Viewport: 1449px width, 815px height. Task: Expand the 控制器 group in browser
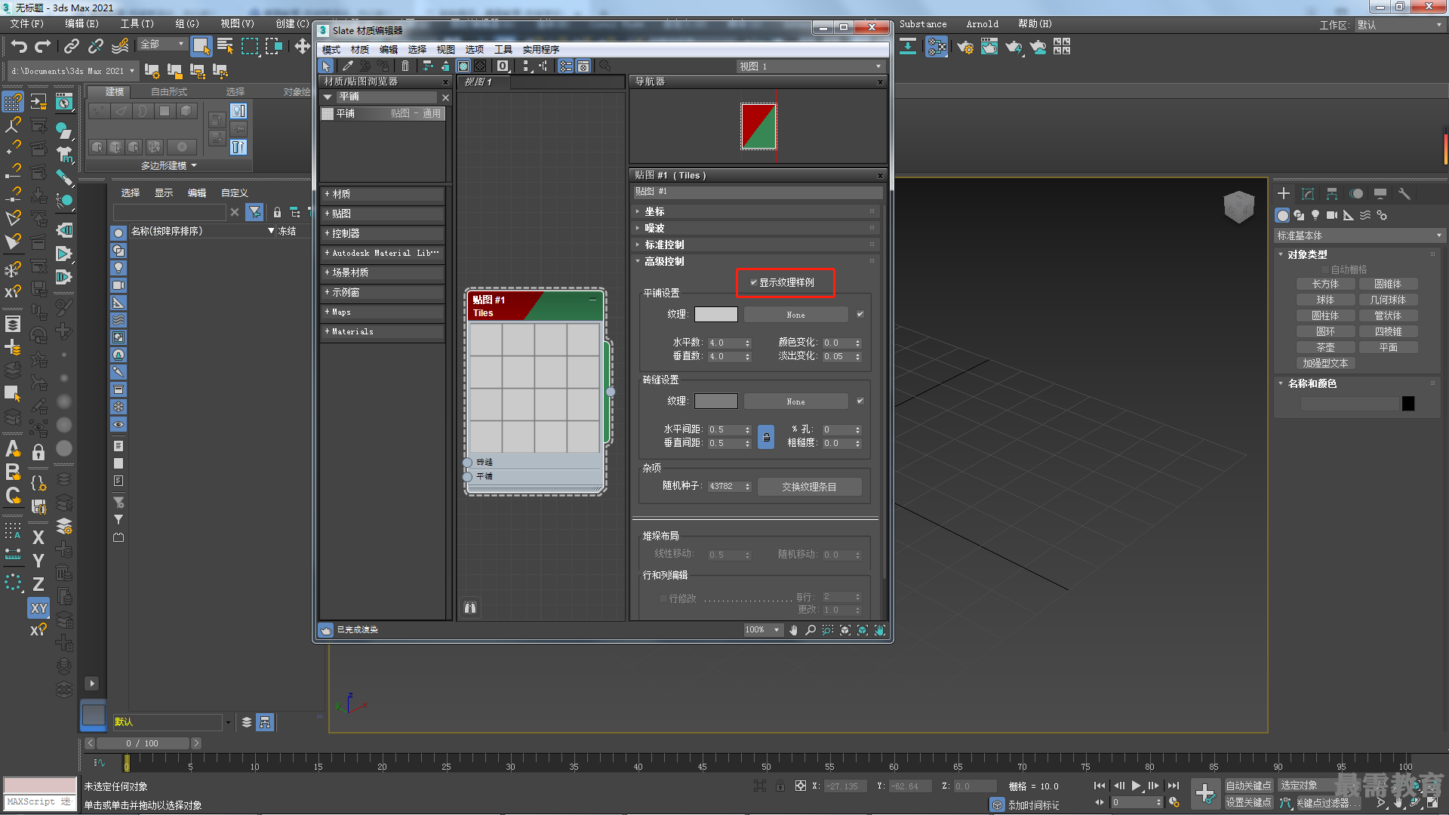pyautogui.click(x=382, y=233)
